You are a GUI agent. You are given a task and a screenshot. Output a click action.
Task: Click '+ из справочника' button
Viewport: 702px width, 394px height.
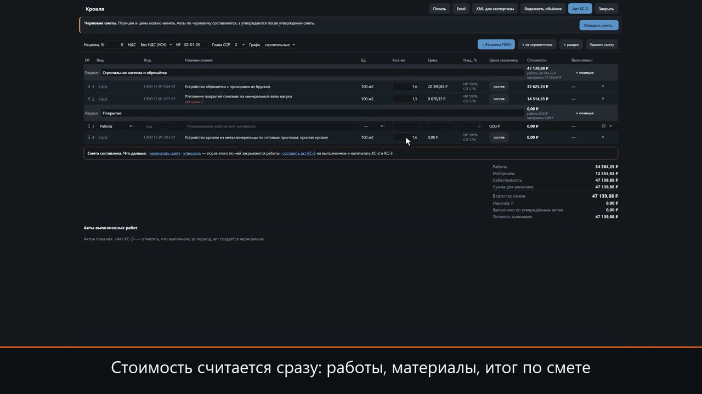coord(537,45)
